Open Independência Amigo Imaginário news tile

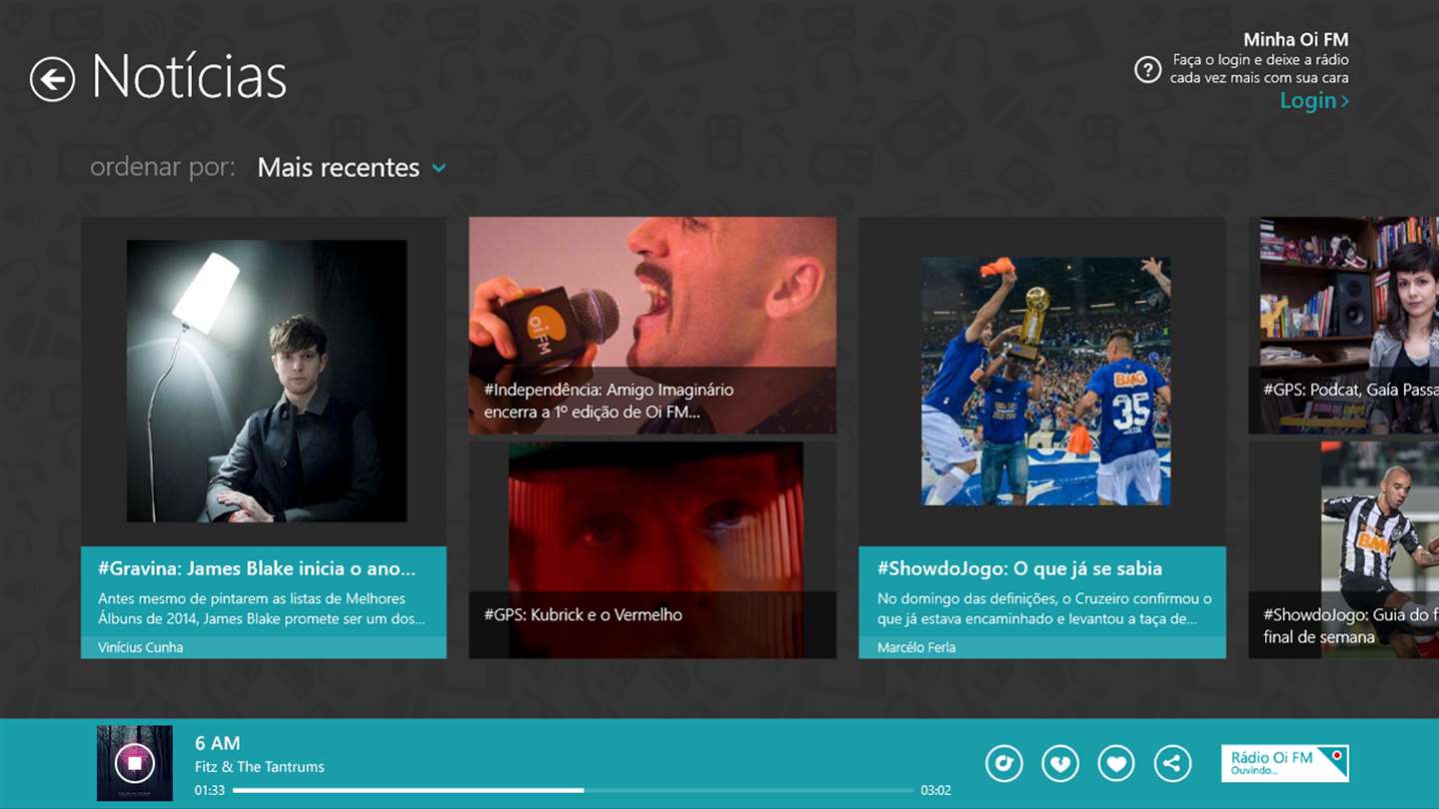653,326
